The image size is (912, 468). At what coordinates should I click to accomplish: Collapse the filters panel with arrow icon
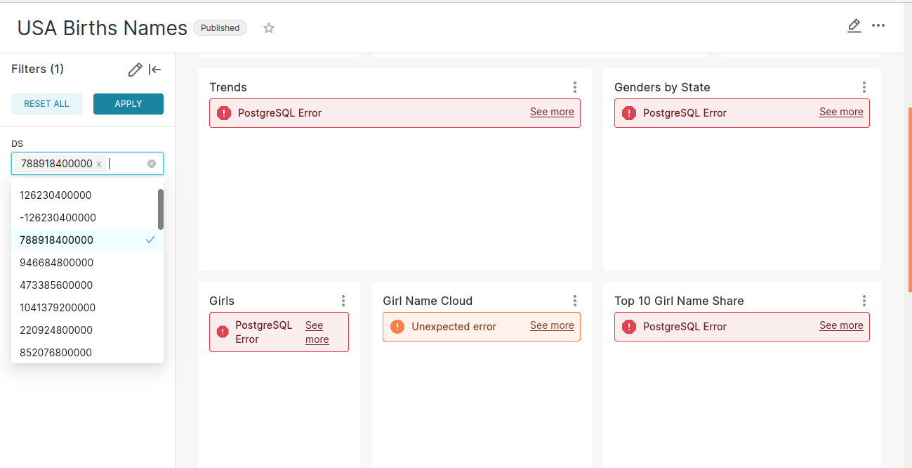click(155, 70)
